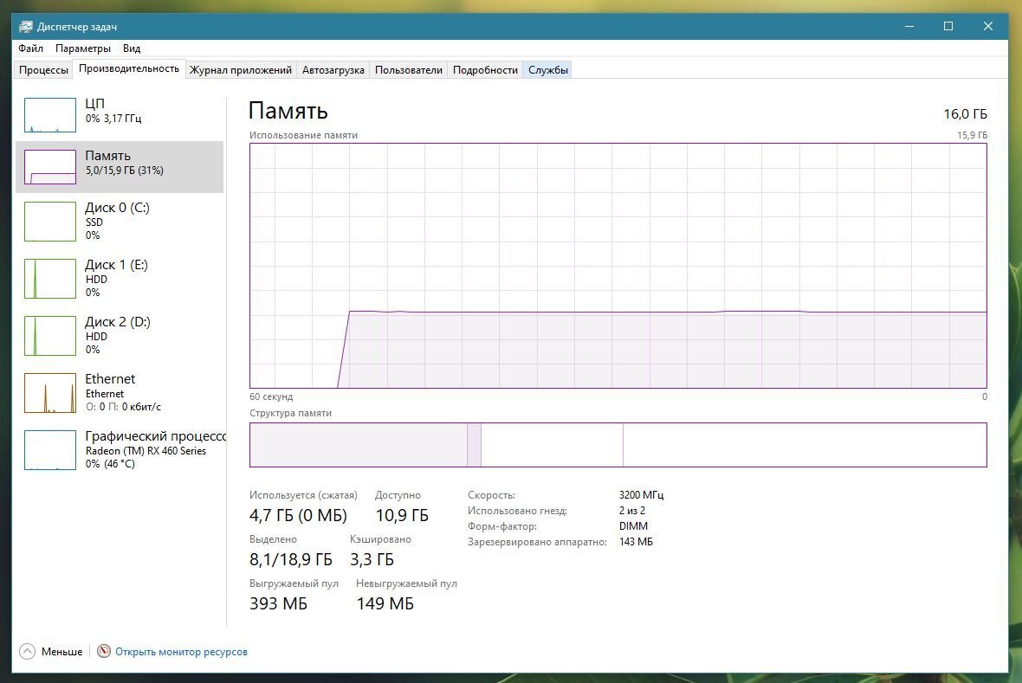The width and height of the screenshot is (1022, 683).
Task: Select the ЦП mini graph thumbnail
Action: tap(50, 115)
